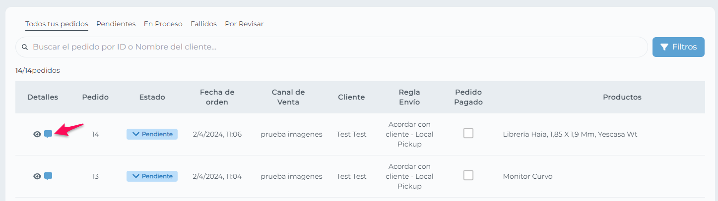Open comment bubble for order 13
Image resolution: width=718 pixels, height=201 pixels.
48,176
